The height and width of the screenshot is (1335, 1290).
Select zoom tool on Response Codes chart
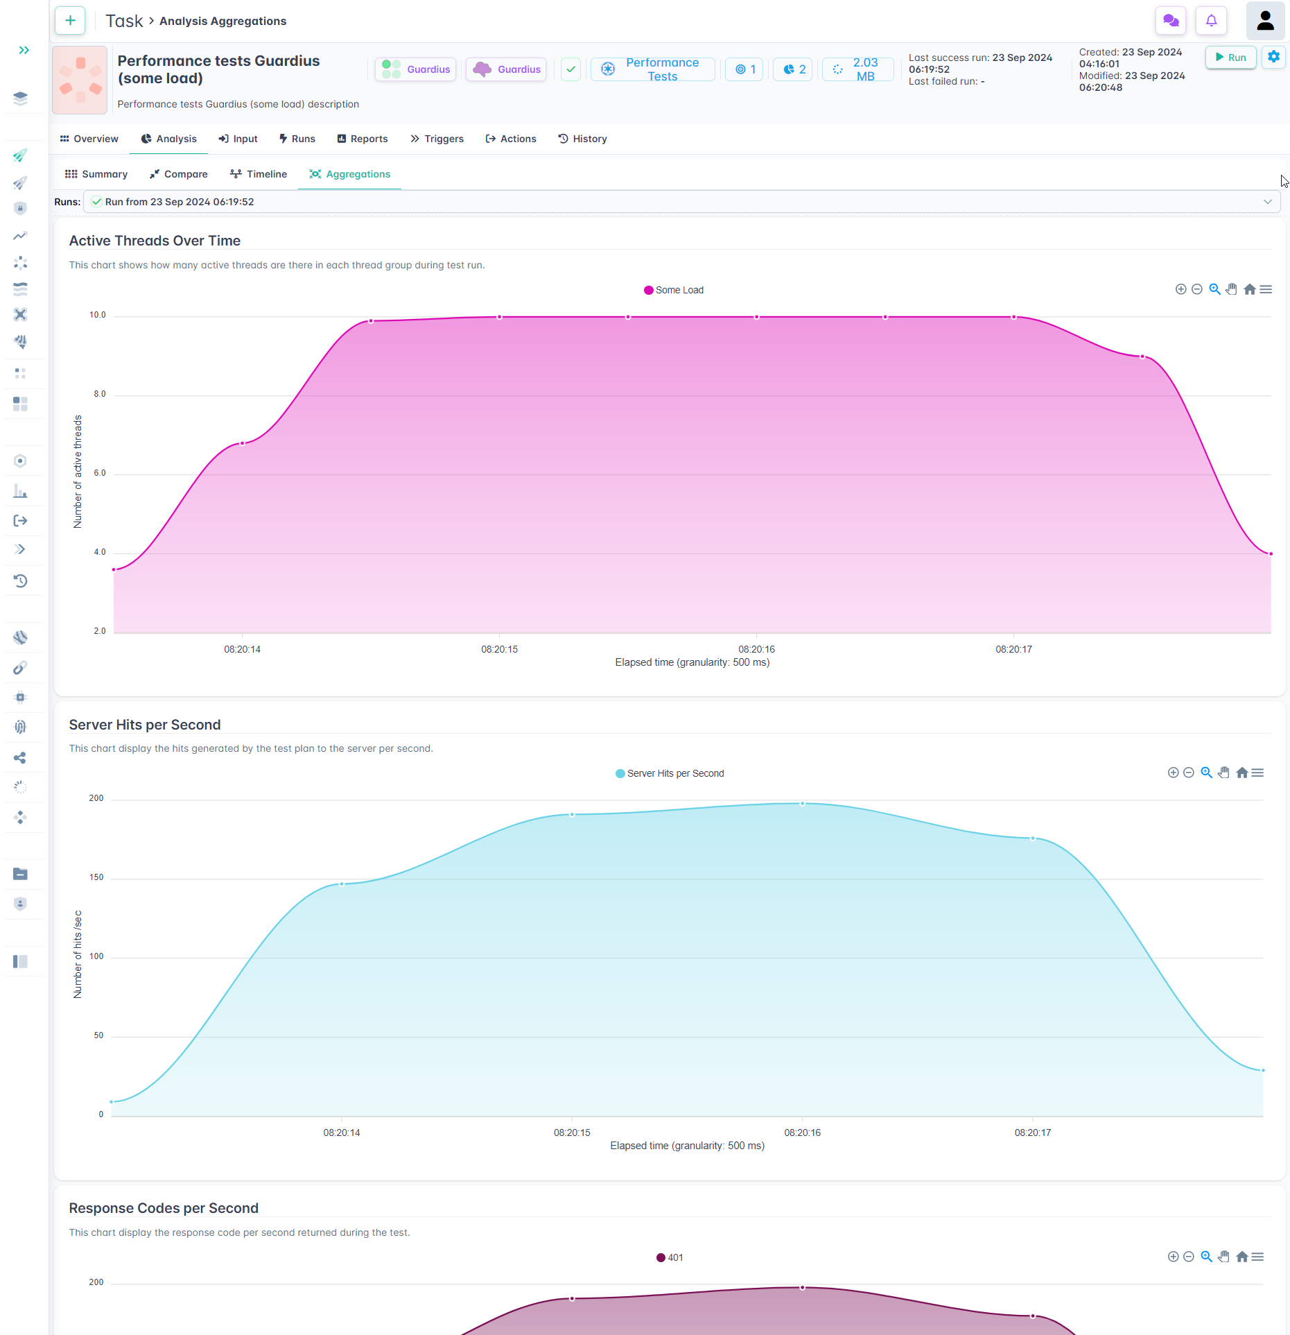1206,1257
